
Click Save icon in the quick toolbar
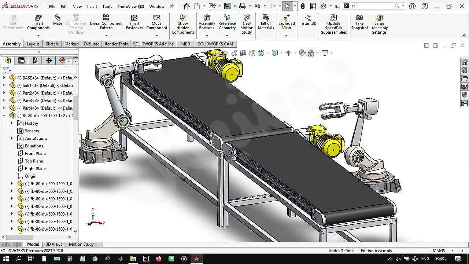pyautogui.click(x=227, y=6)
